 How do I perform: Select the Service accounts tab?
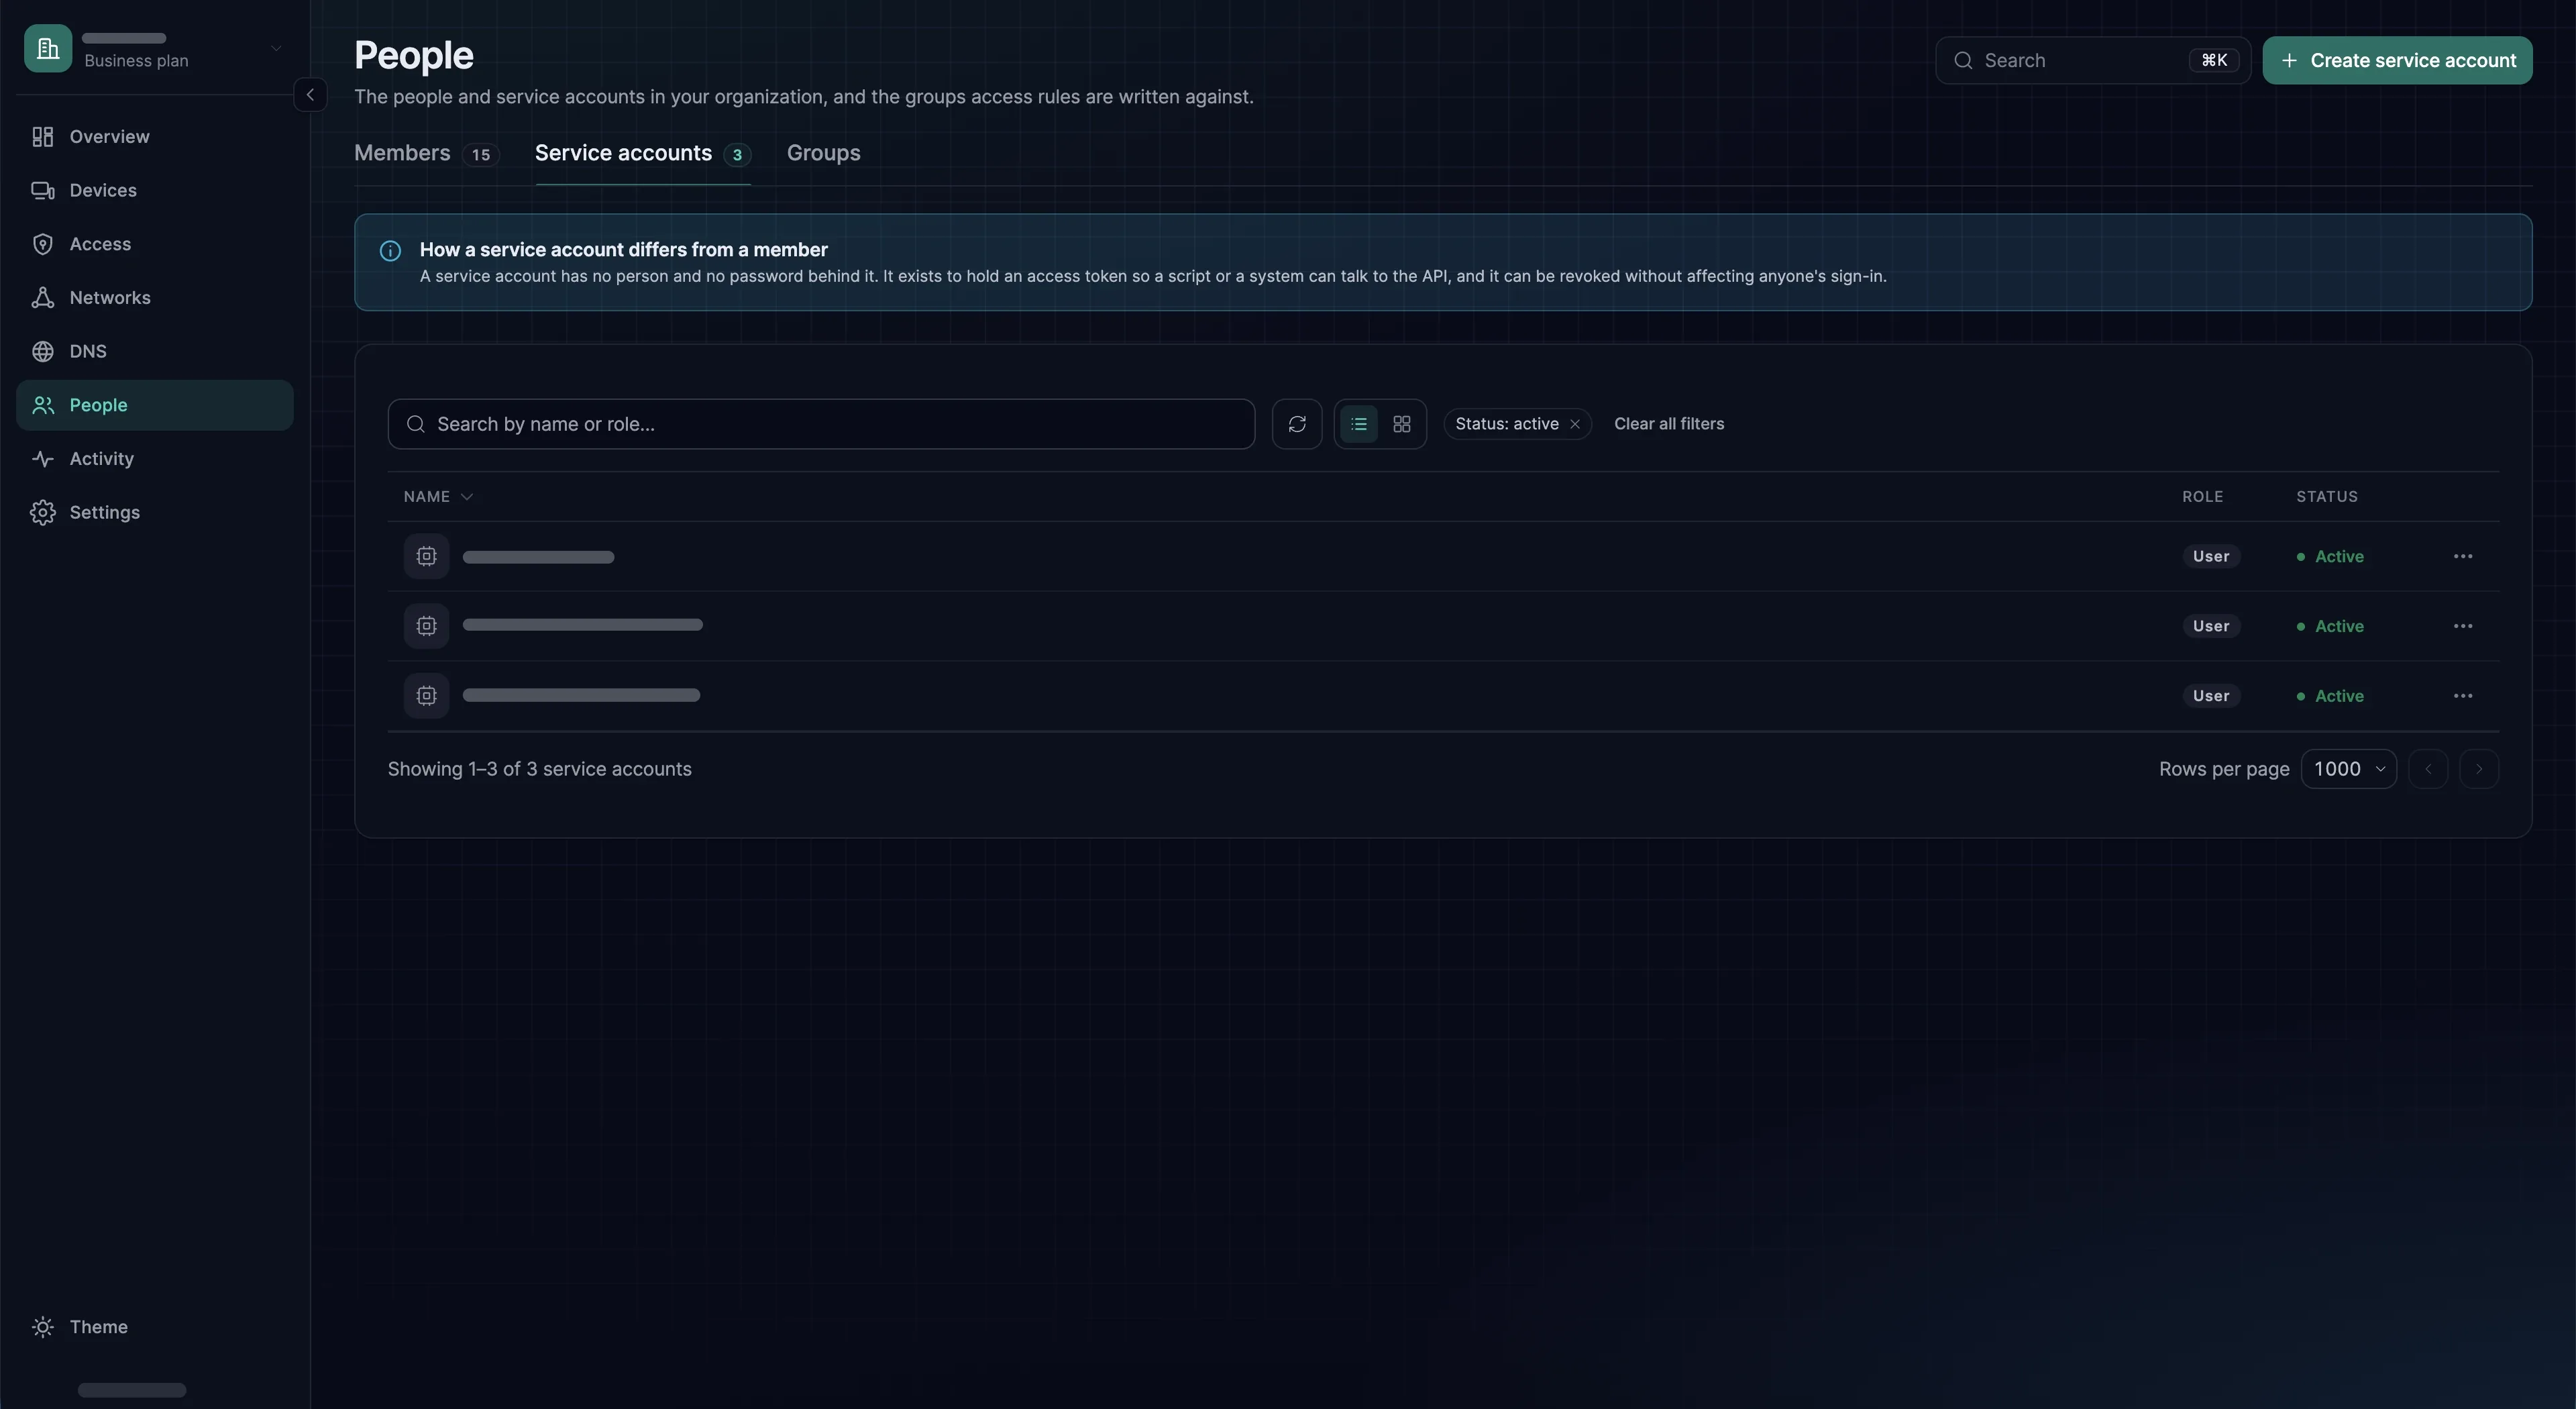click(643, 153)
